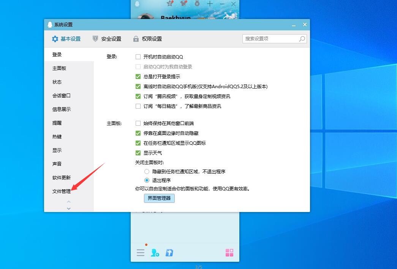Open the pink app grid icon in QQ panel
397x269 pixels.
click(x=229, y=253)
